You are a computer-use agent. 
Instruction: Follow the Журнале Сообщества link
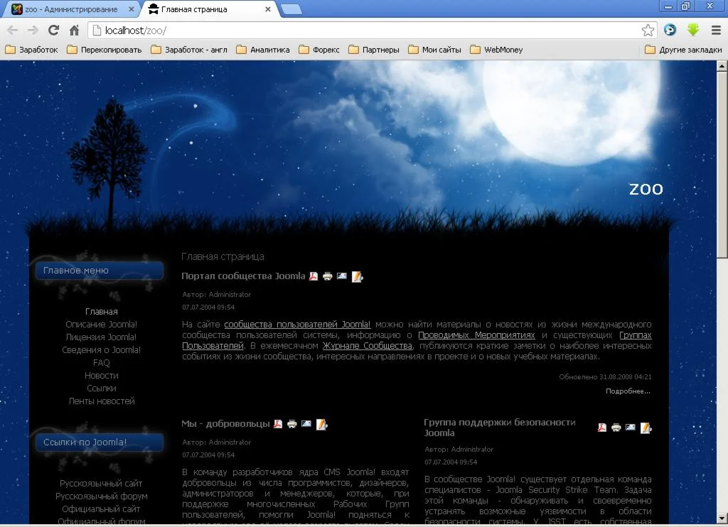point(367,345)
